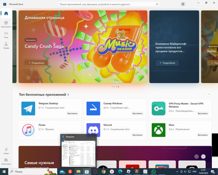Click the Free button on Telegram card

[x=72, y=113]
